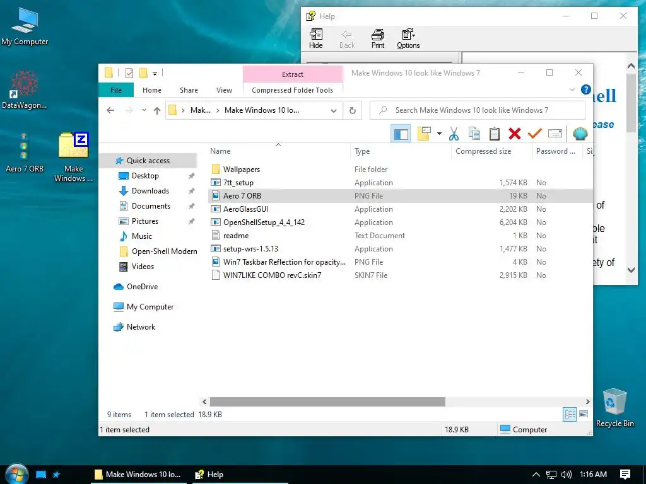Viewport: 646px width, 484px height.
Task: Click the search box in Explorer
Action: coord(478,110)
